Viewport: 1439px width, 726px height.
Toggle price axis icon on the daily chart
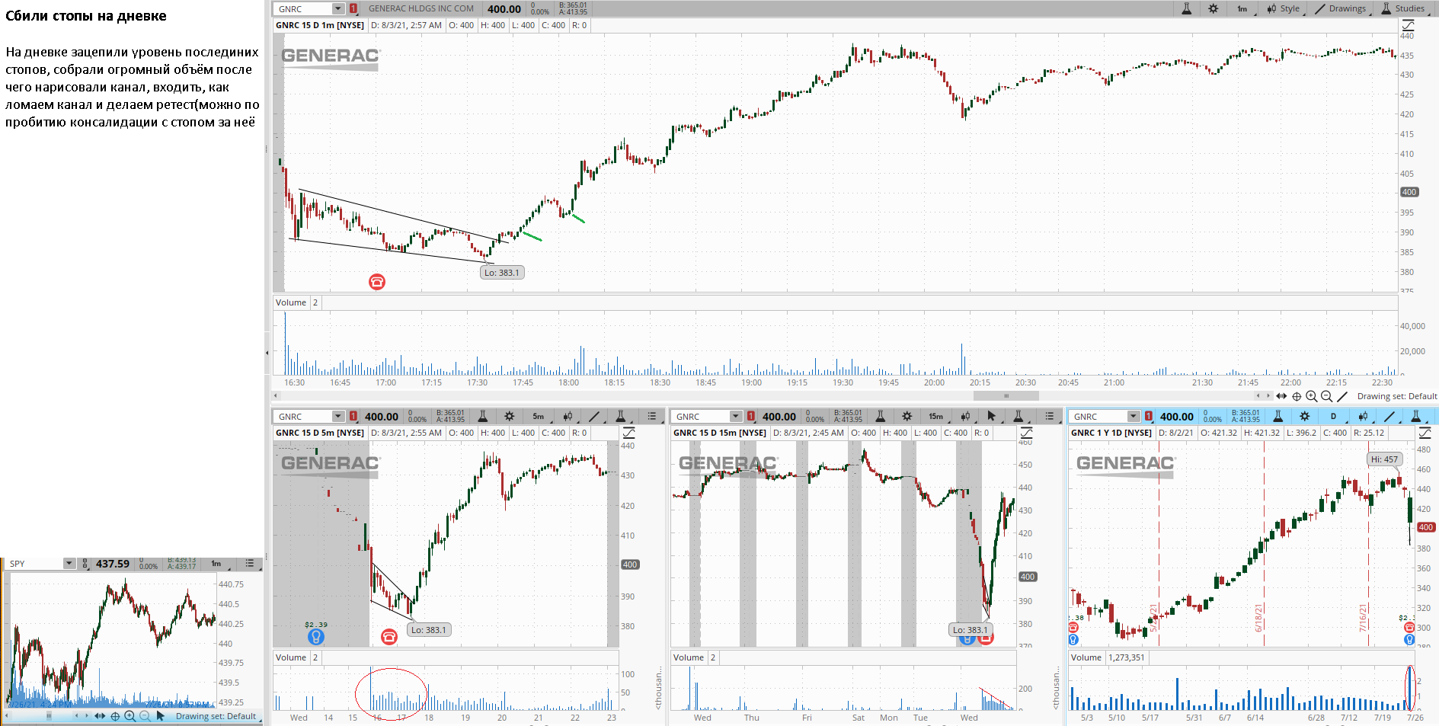(x=1425, y=433)
